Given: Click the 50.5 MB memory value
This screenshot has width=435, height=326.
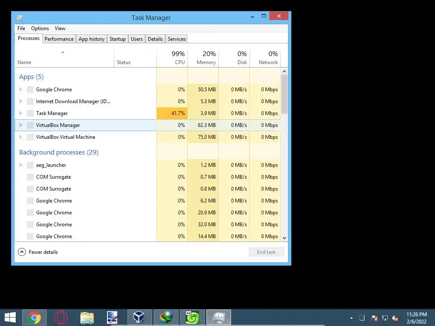Looking at the screenshot, I should point(207,89).
